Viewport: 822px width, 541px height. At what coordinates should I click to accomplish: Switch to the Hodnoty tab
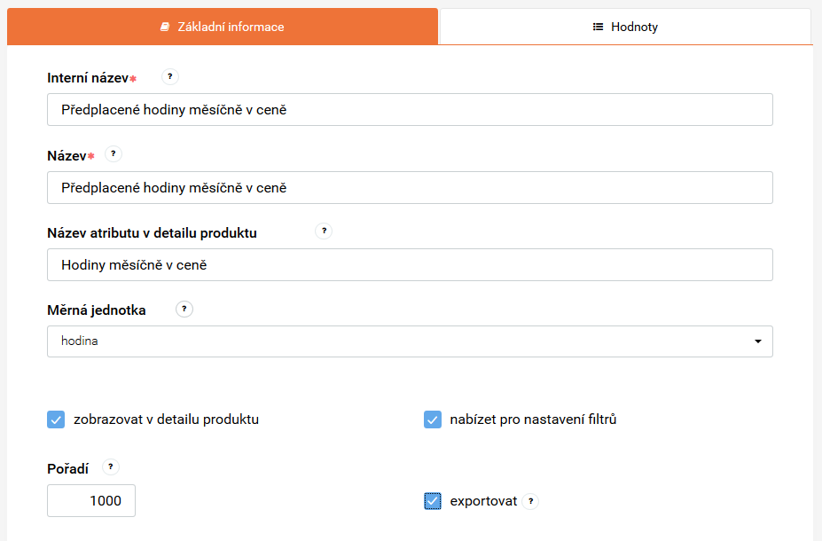tap(625, 27)
